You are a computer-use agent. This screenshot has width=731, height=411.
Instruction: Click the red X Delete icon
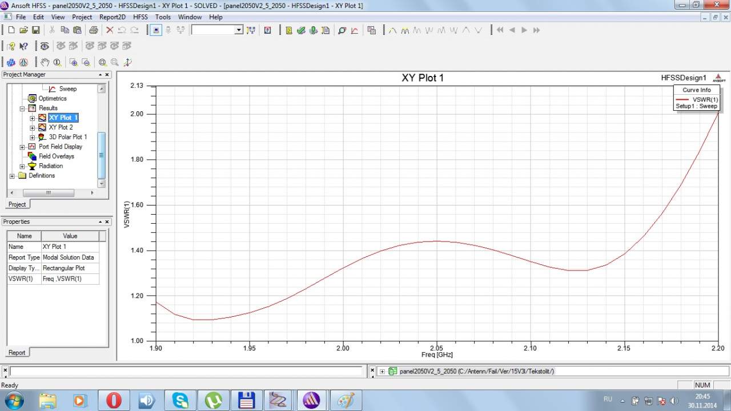(110, 30)
